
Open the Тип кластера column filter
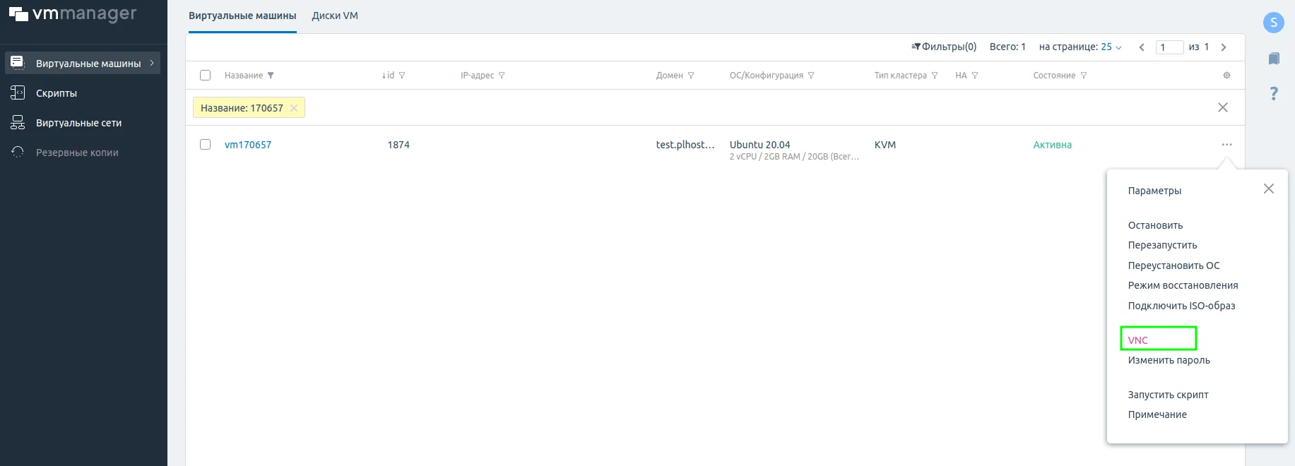pyautogui.click(x=935, y=76)
